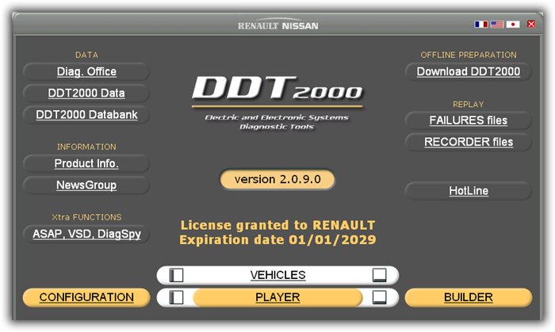Close the DDT2000 window with red X
The image size is (555, 332).
pos(531,25)
